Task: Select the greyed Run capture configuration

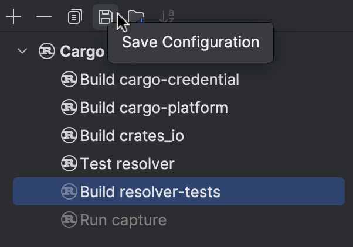Action: click(123, 220)
